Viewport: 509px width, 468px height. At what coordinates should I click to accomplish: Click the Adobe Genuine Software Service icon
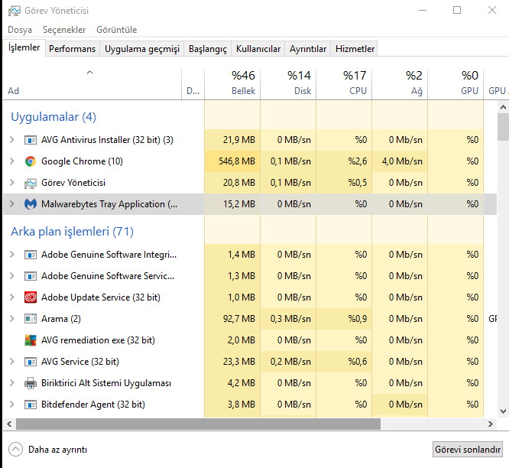click(x=31, y=276)
